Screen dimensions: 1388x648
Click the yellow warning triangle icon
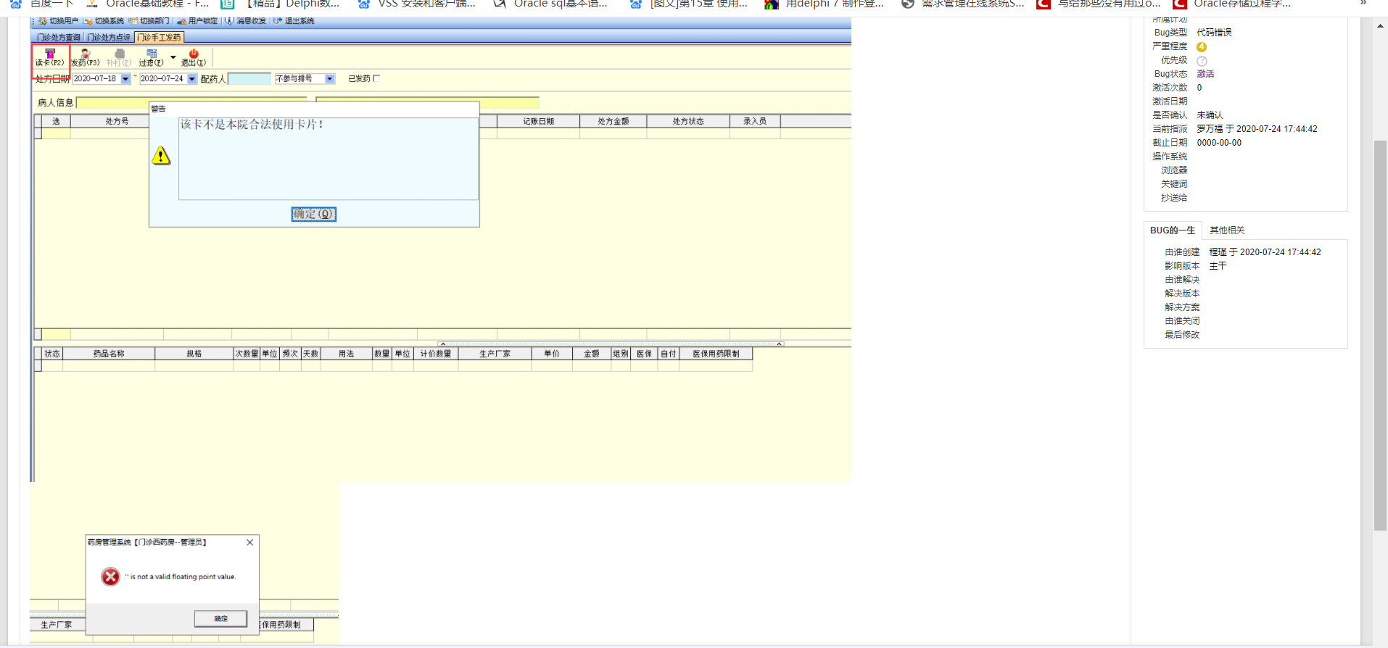(161, 156)
